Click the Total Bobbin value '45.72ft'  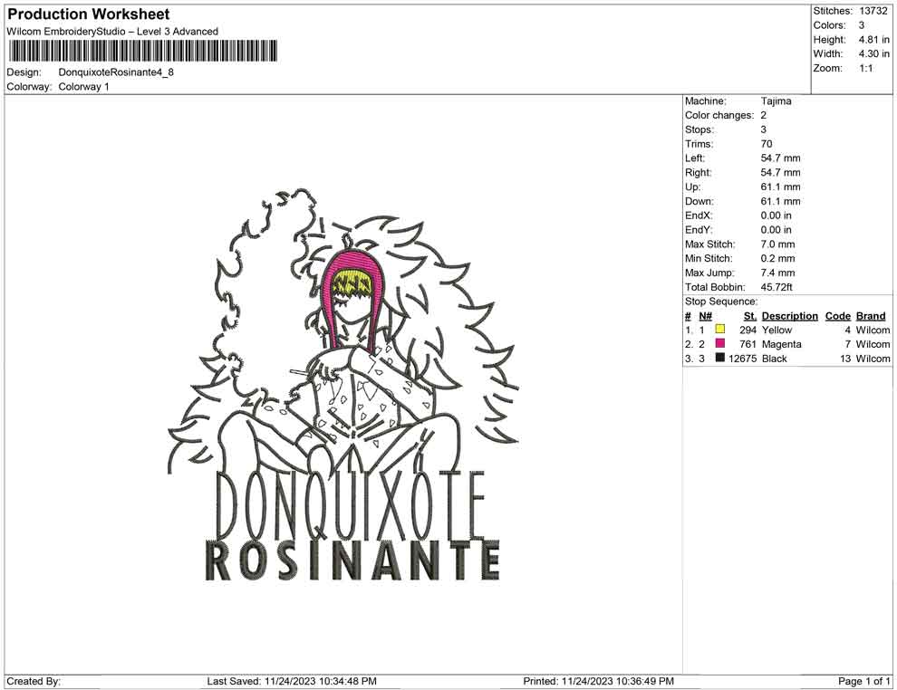pos(776,287)
